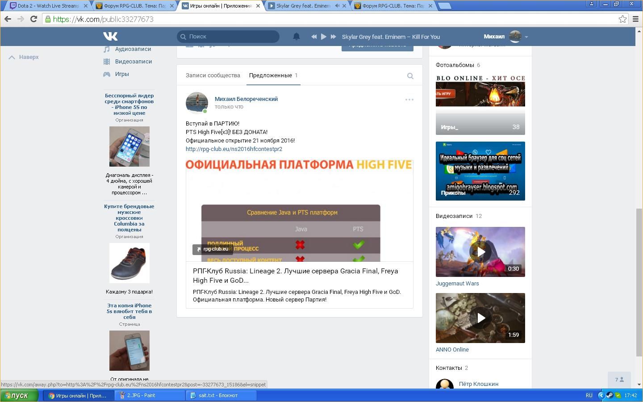Go back in the browser

click(8, 19)
